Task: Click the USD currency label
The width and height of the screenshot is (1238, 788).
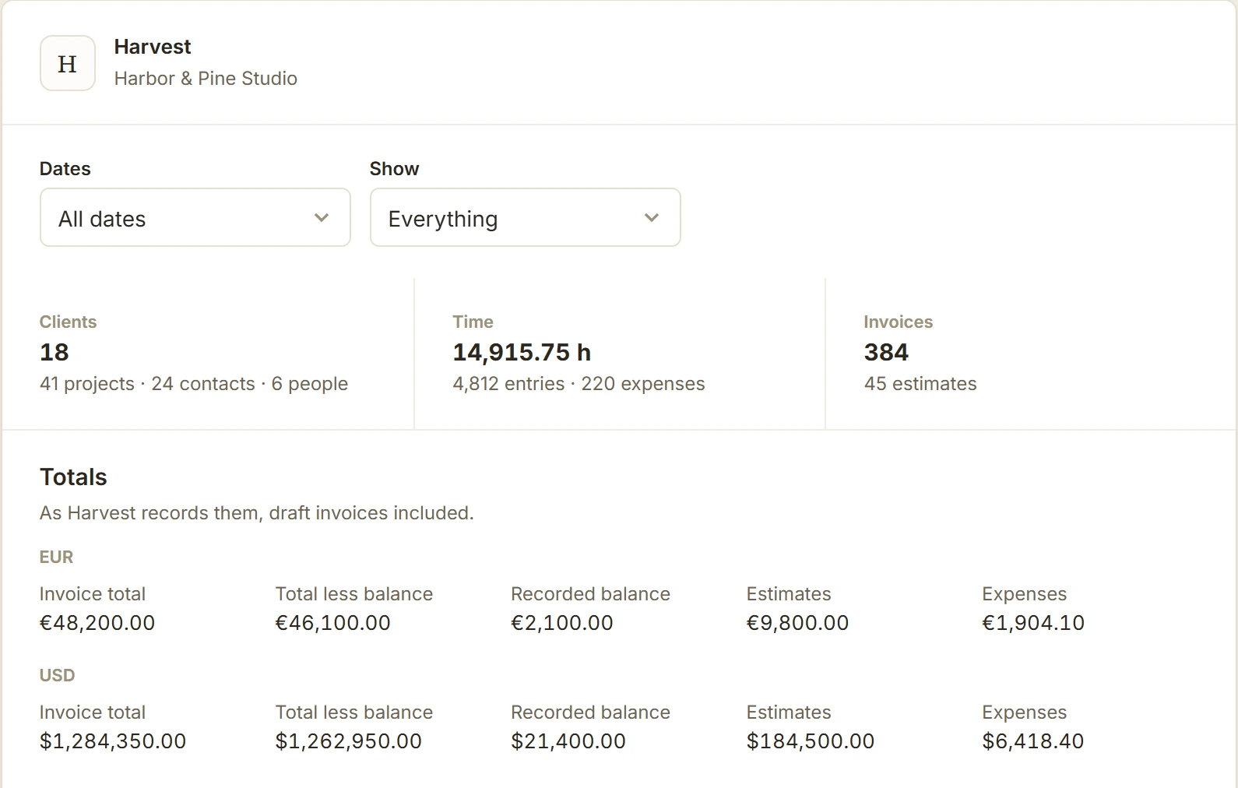Action: click(57, 675)
